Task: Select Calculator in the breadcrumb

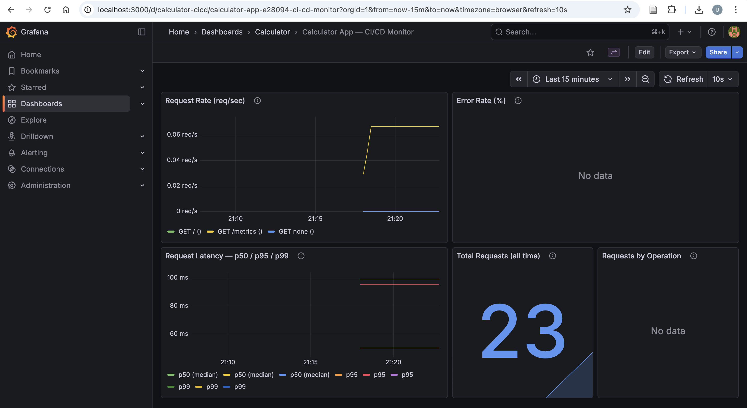Action: (272, 32)
